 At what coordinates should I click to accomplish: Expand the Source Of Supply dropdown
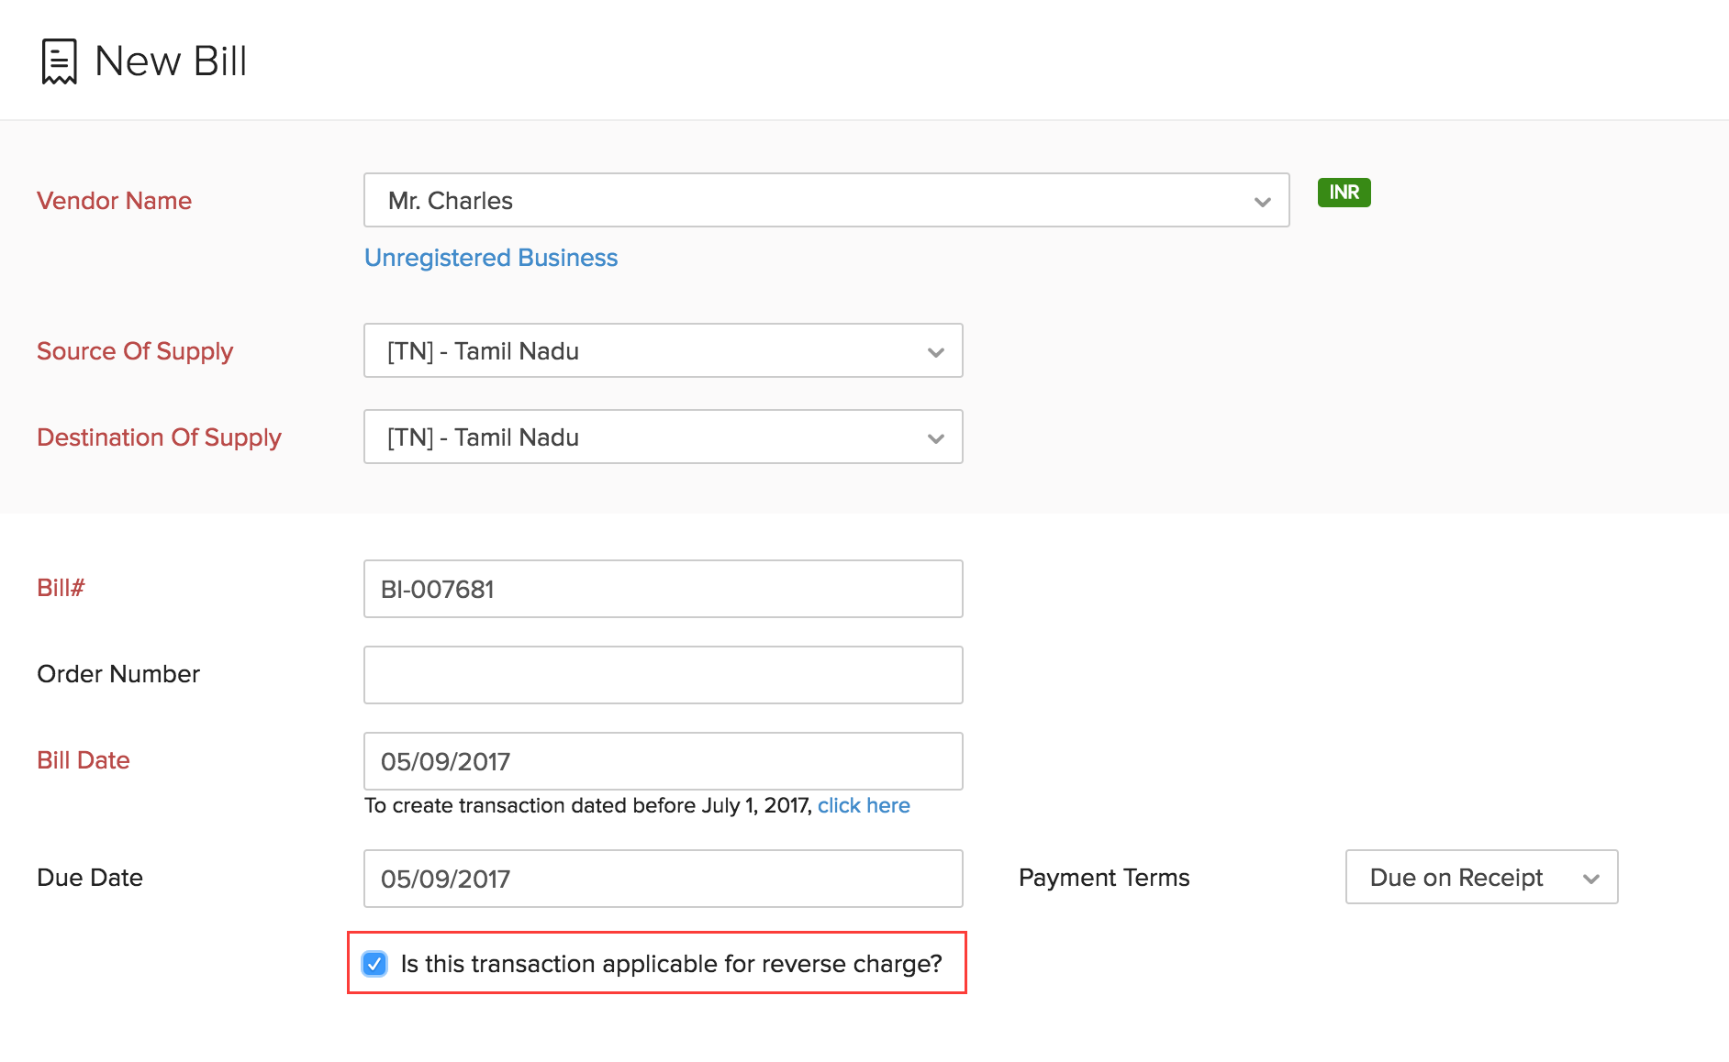point(935,351)
